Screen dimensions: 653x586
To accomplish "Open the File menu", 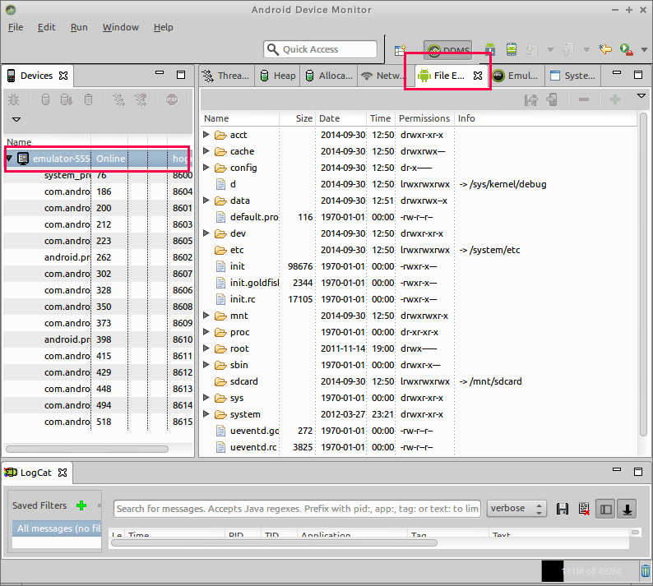I will (x=16, y=27).
